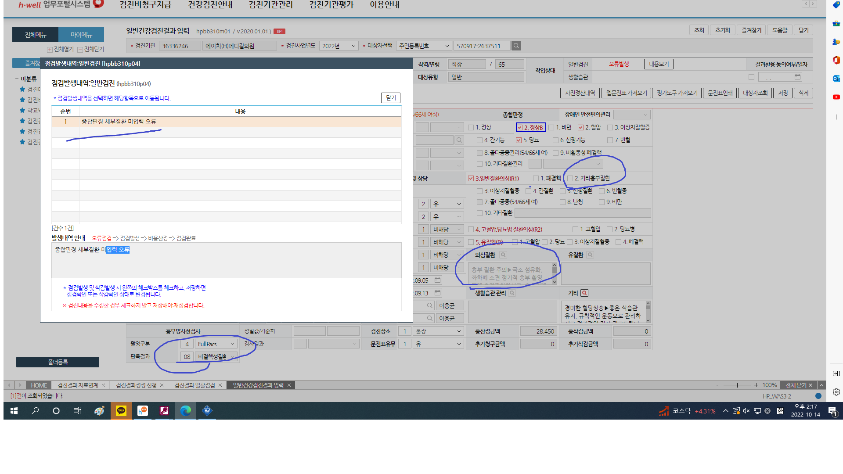Open the Windows search icon in the taskbar

click(35, 411)
